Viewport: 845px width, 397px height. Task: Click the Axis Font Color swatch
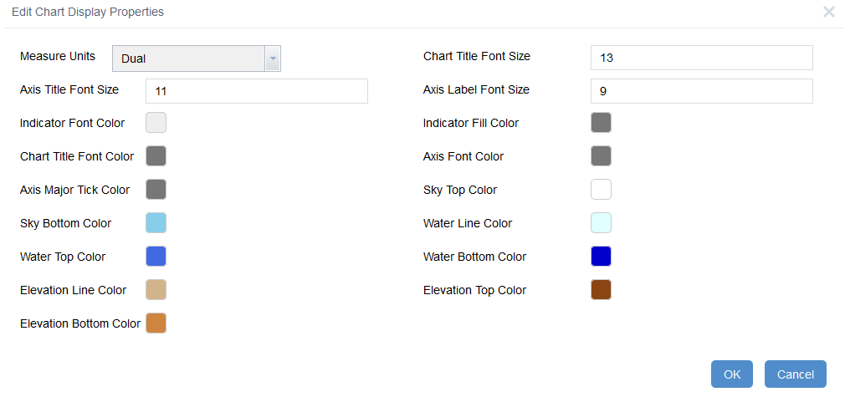point(601,156)
